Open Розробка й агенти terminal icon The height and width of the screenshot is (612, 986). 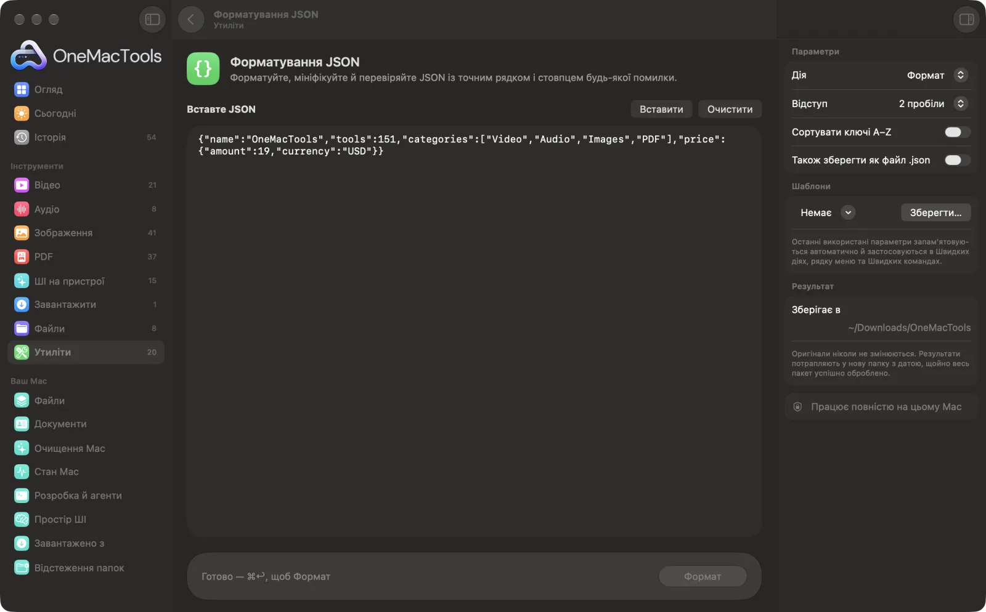(x=22, y=496)
